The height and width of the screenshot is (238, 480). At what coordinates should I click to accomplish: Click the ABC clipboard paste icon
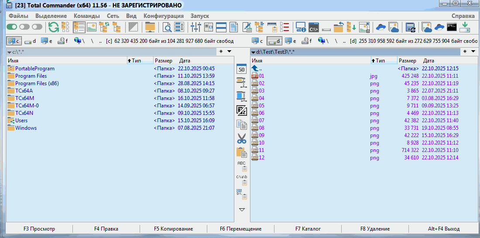(x=242, y=166)
